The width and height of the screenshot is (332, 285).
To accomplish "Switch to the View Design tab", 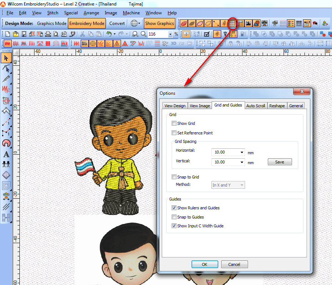I will [x=175, y=106].
